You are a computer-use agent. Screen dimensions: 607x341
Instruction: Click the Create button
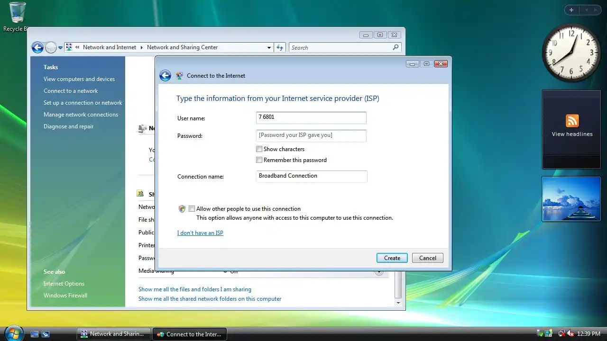[392, 258]
